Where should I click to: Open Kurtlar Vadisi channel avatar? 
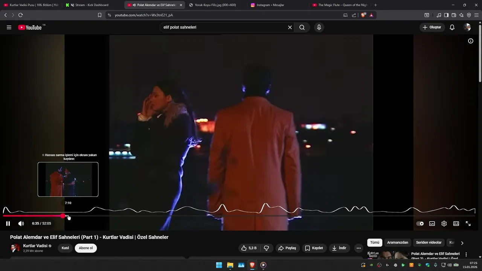coord(15,248)
